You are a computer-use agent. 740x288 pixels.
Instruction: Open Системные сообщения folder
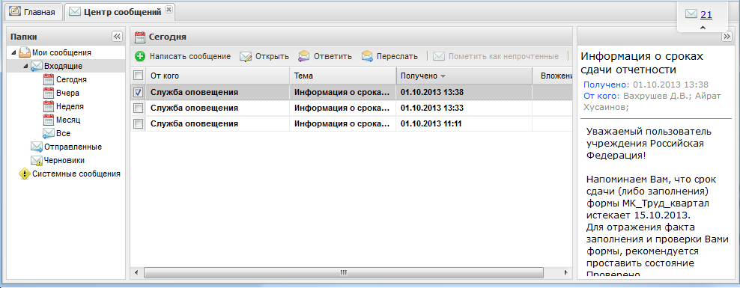(x=76, y=174)
